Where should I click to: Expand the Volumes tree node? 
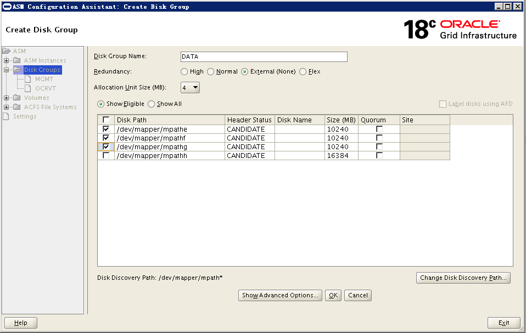(7, 98)
